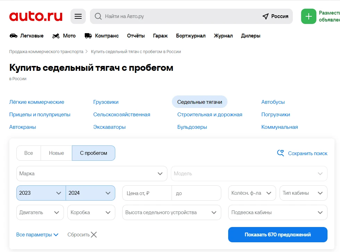Open Лёгкие коммерческие category
Image resolution: width=340 pixels, height=252 pixels.
coord(37,102)
